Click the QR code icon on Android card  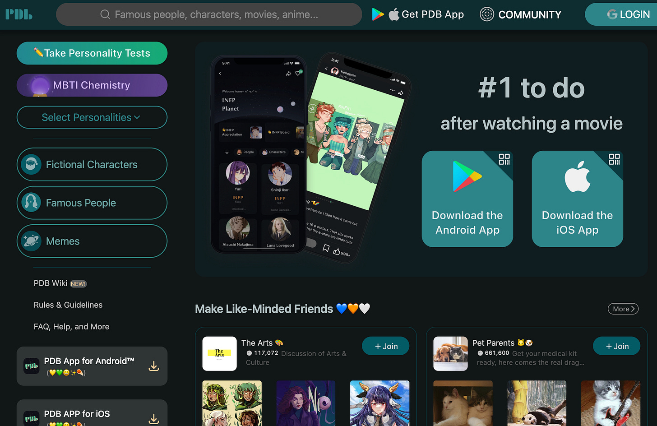tap(504, 159)
